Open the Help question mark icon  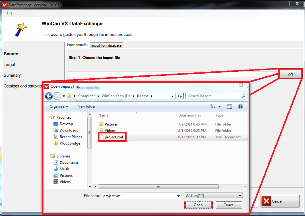tap(240, 106)
